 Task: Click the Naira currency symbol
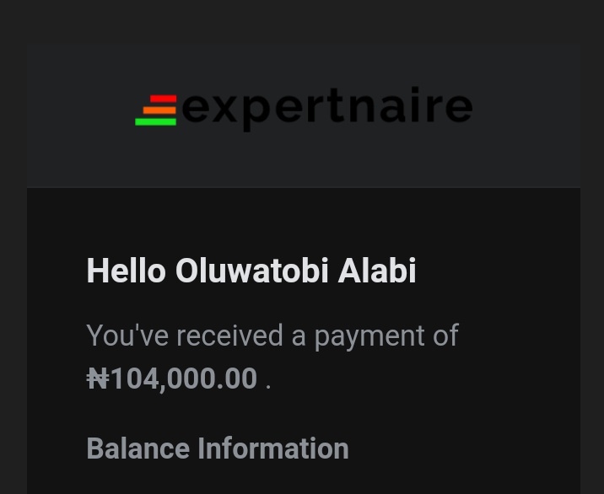click(x=98, y=379)
